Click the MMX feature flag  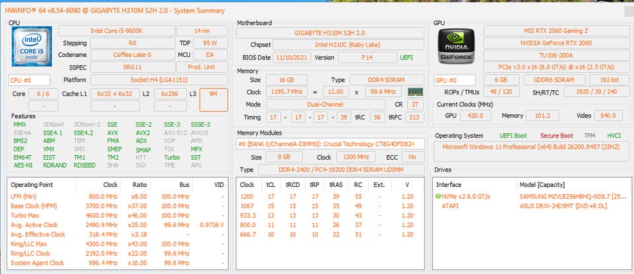pyautogui.click(x=19, y=125)
